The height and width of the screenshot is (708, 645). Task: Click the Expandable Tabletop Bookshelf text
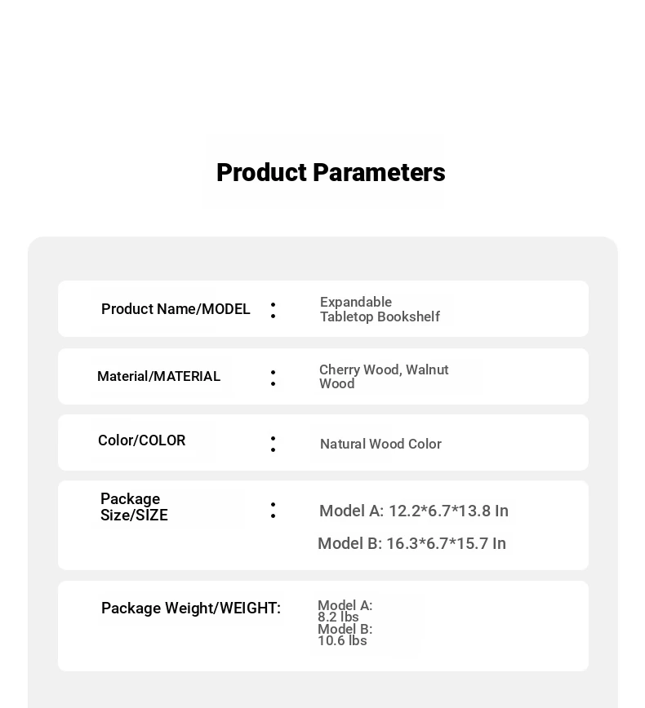click(380, 309)
